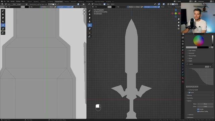
Task: Open the Advanced dropdown in image editor header
Action: point(78,7)
